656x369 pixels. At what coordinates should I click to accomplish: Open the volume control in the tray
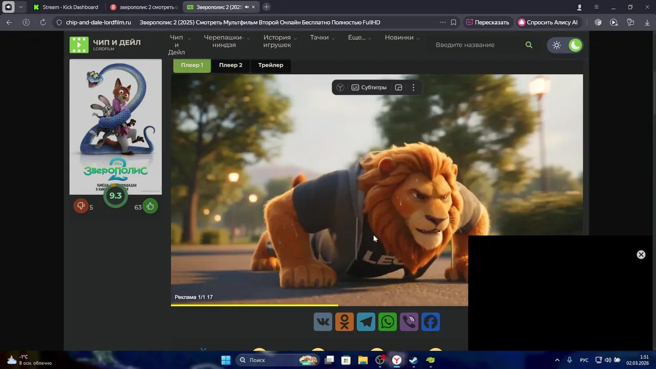pyautogui.click(x=608, y=360)
